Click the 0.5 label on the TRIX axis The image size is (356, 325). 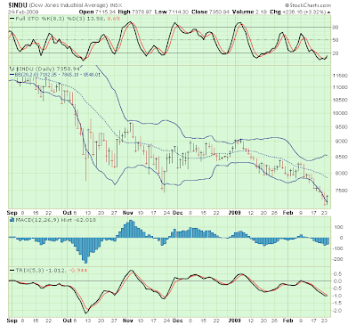pyautogui.click(x=338, y=273)
